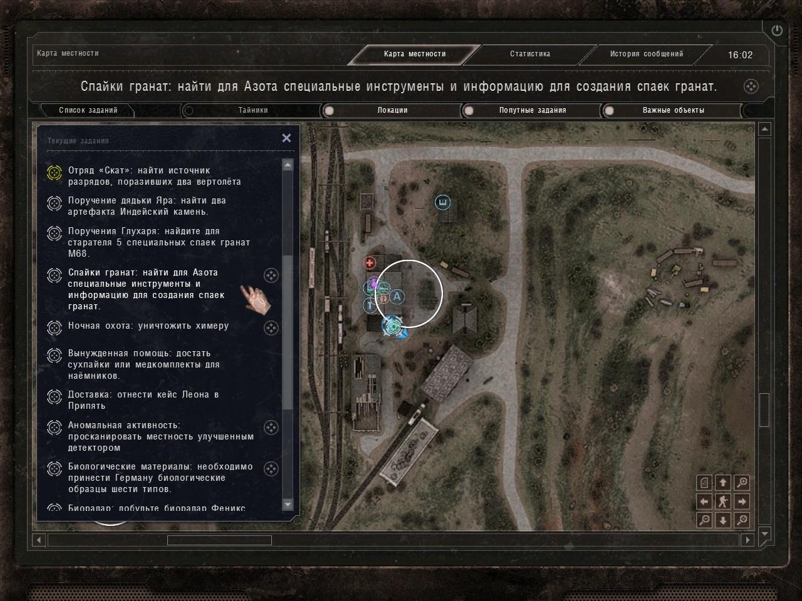The image size is (802, 601).
Task: Activate Доставка quest icon
Action: click(x=55, y=397)
